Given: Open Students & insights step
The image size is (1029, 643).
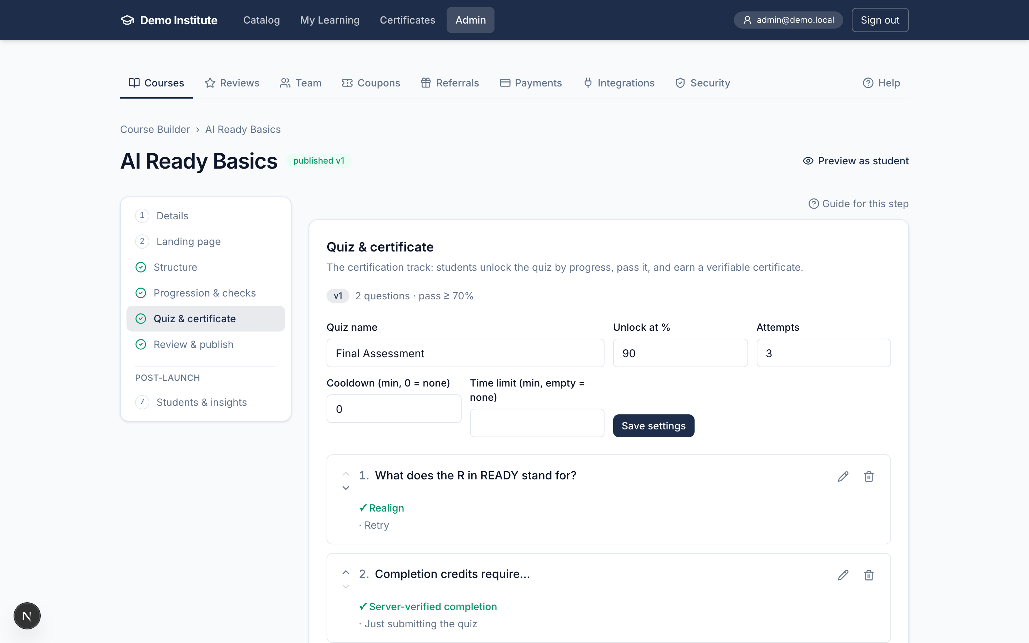Looking at the screenshot, I should pos(206,402).
